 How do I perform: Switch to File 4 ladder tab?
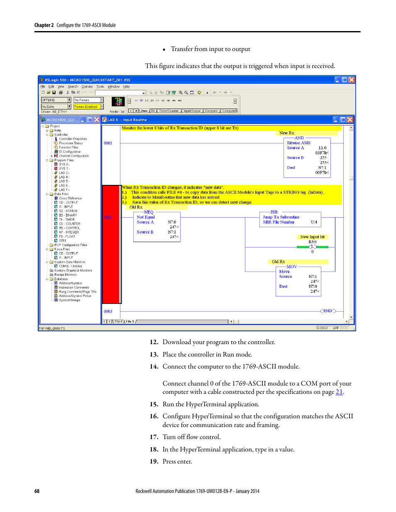coord(118,321)
